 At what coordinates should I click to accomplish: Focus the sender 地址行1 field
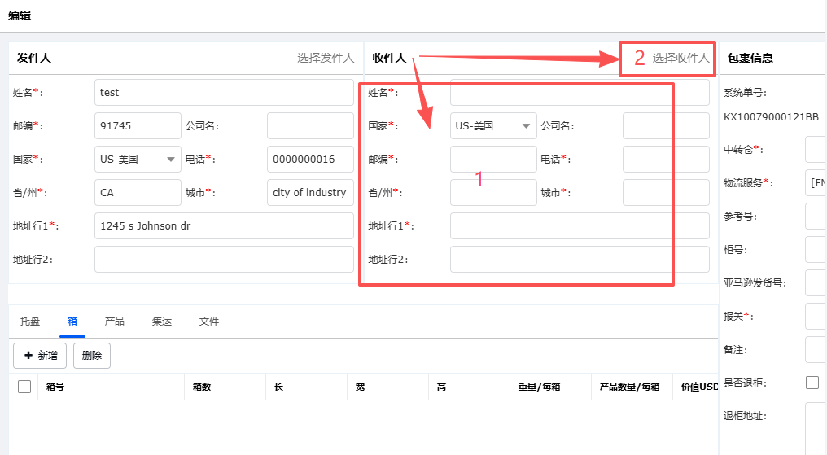click(224, 226)
